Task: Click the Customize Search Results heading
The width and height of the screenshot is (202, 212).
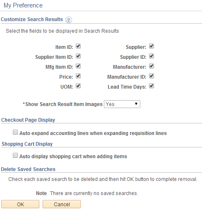Action: click(x=32, y=19)
